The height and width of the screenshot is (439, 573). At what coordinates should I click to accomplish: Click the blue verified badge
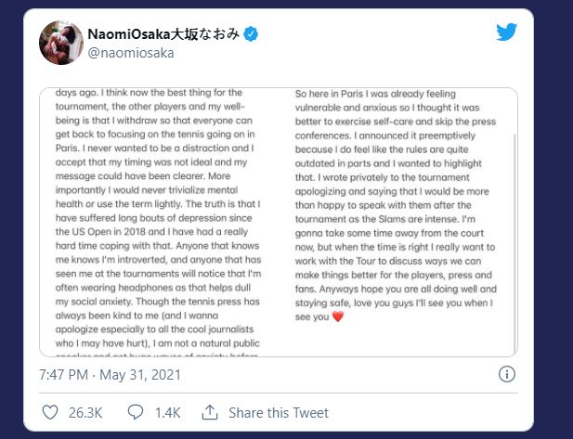pos(251,35)
